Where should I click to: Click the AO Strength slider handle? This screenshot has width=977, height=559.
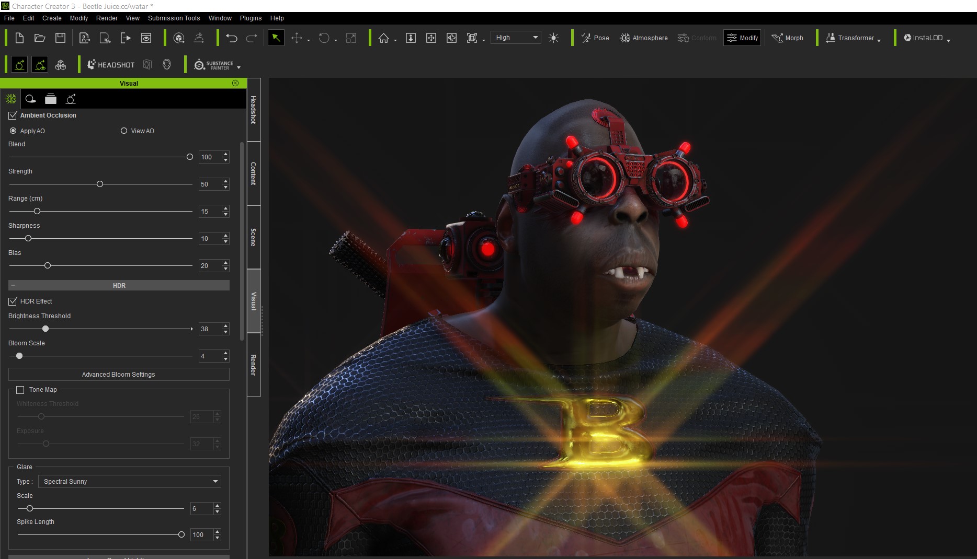pos(100,184)
